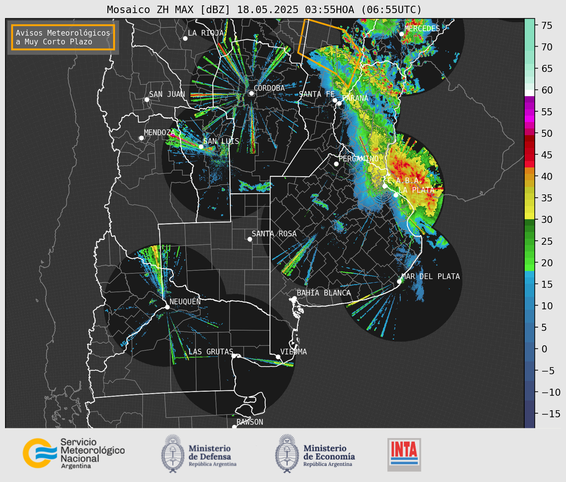Click the orange 40 dBZ band on color scale
The height and width of the screenshot is (482, 566).
(529, 176)
